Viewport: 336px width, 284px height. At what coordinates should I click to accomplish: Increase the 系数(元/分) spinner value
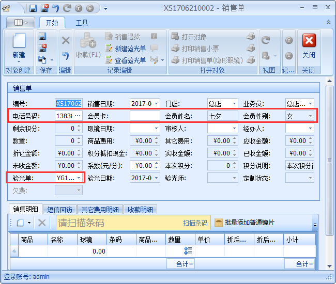click(x=157, y=163)
